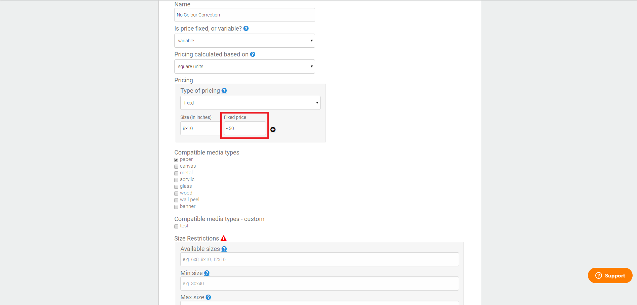This screenshot has height=305, width=637.
Task: Open help for Type of pricing
Action: coord(224,91)
